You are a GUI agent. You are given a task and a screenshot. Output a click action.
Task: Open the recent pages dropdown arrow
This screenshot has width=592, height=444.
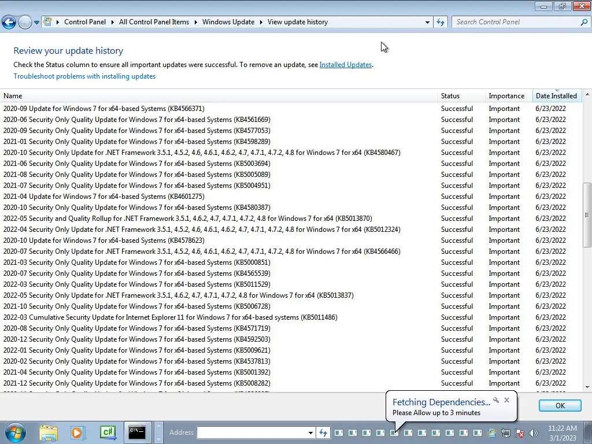tap(36, 23)
